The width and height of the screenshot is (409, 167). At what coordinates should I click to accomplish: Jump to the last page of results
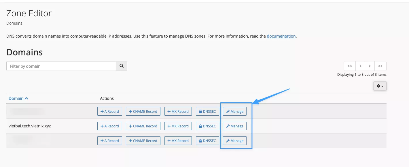[380, 66]
